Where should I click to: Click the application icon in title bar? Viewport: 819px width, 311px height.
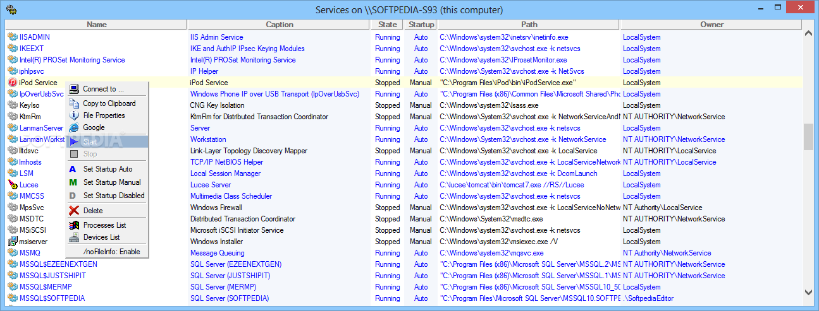point(11,9)
